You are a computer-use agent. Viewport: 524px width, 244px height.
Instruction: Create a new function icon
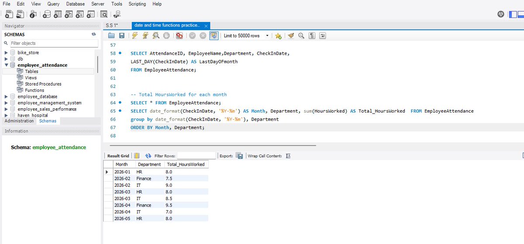pyautogui.click(x=90, y=14)
